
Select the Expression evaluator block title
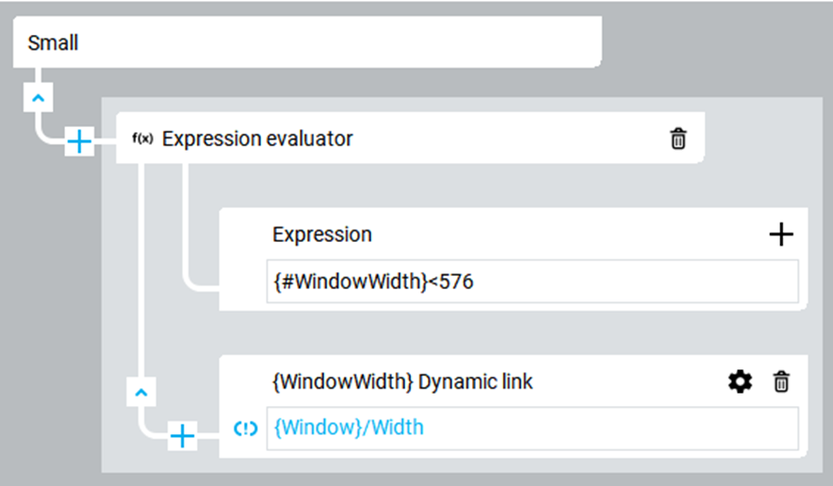point(257,138)
